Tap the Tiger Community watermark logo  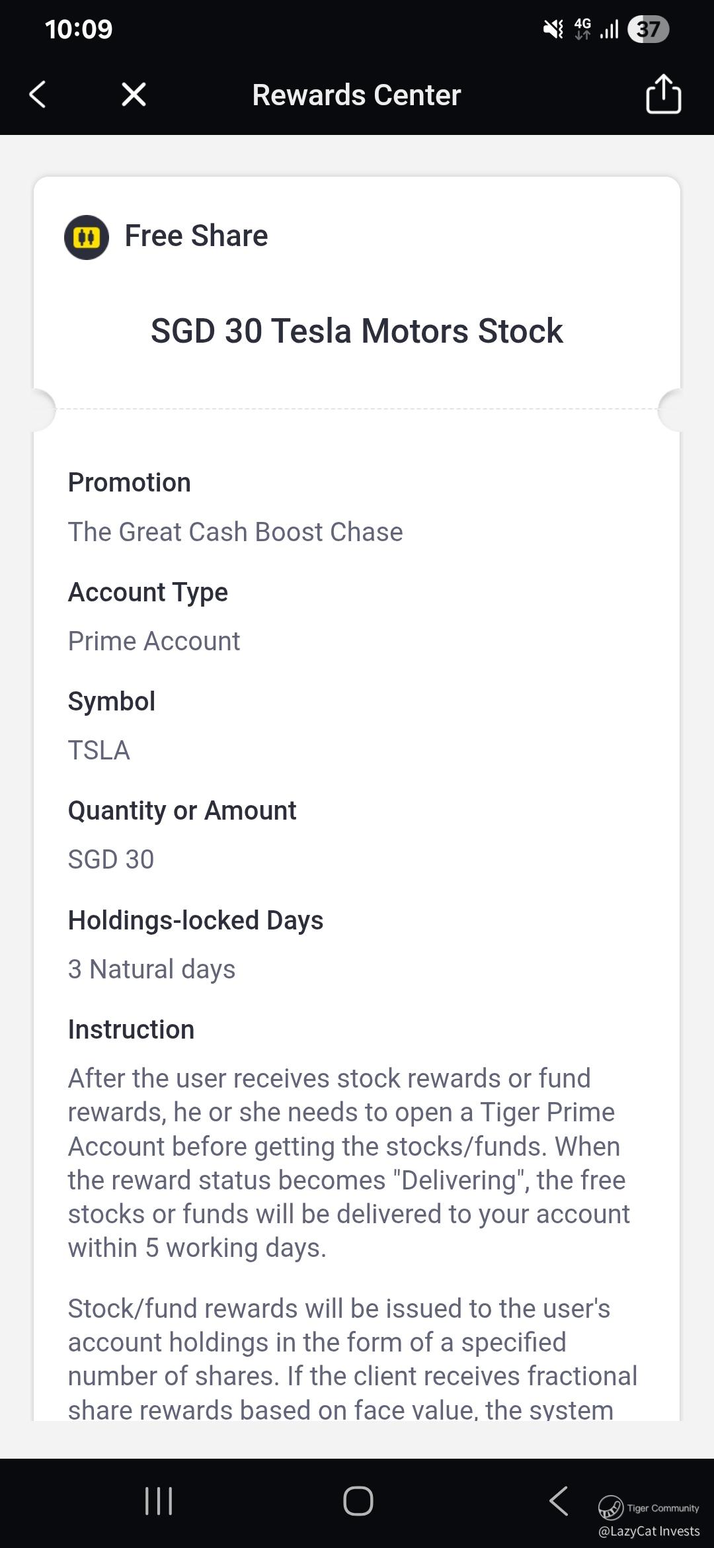tap(611, 1508)
